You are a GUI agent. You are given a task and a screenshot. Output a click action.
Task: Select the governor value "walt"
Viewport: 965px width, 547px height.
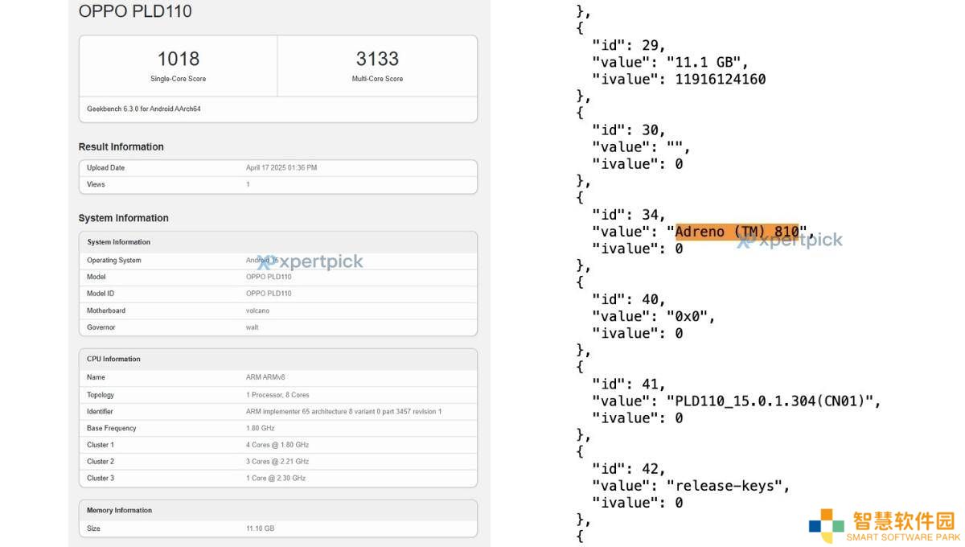point(253,327)
